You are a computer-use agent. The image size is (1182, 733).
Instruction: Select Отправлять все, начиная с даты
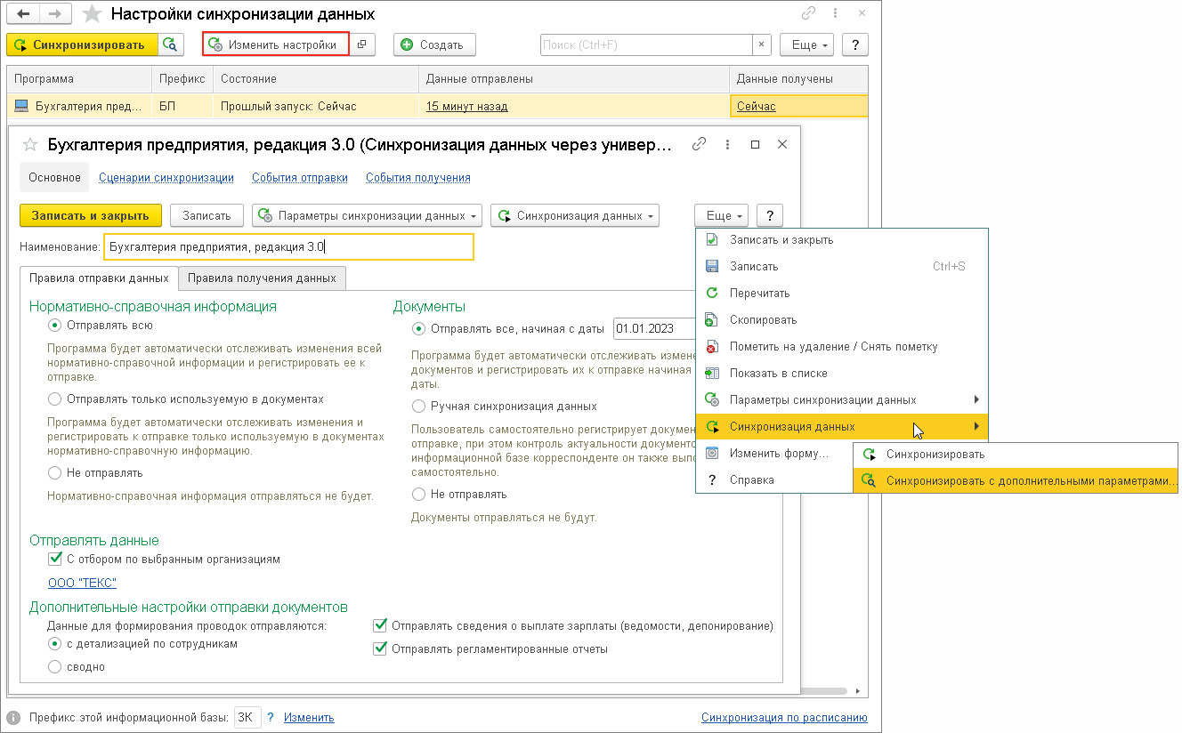(419, 328)
